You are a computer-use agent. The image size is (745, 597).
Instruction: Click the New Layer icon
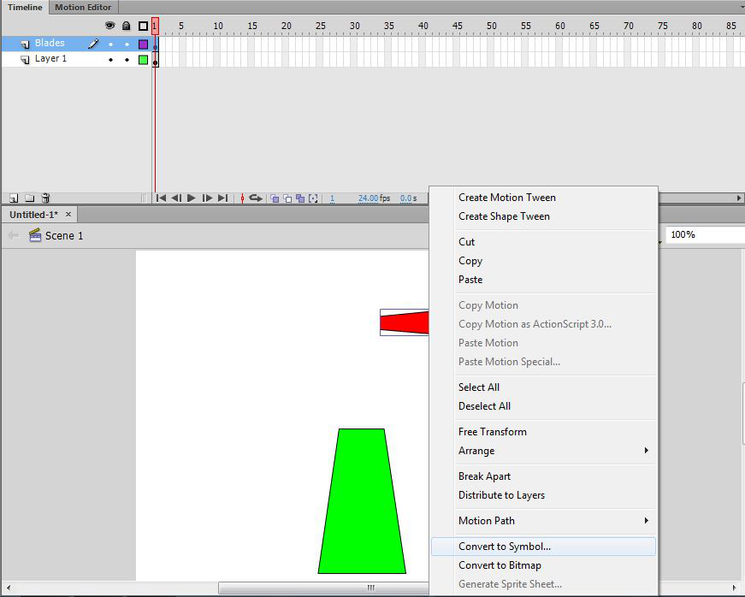[x=14, y=198]
